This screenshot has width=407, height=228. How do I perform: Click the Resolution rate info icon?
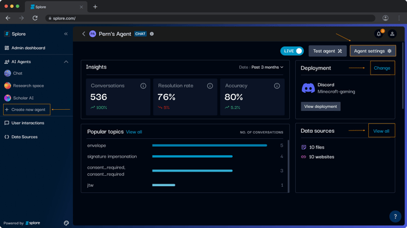210,85
